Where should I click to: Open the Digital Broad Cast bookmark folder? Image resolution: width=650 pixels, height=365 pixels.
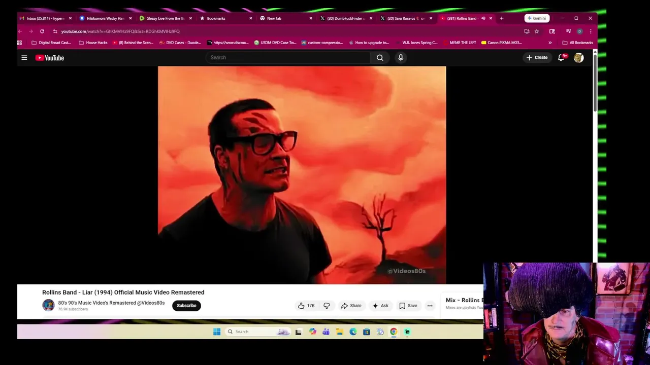pos(51,43)
